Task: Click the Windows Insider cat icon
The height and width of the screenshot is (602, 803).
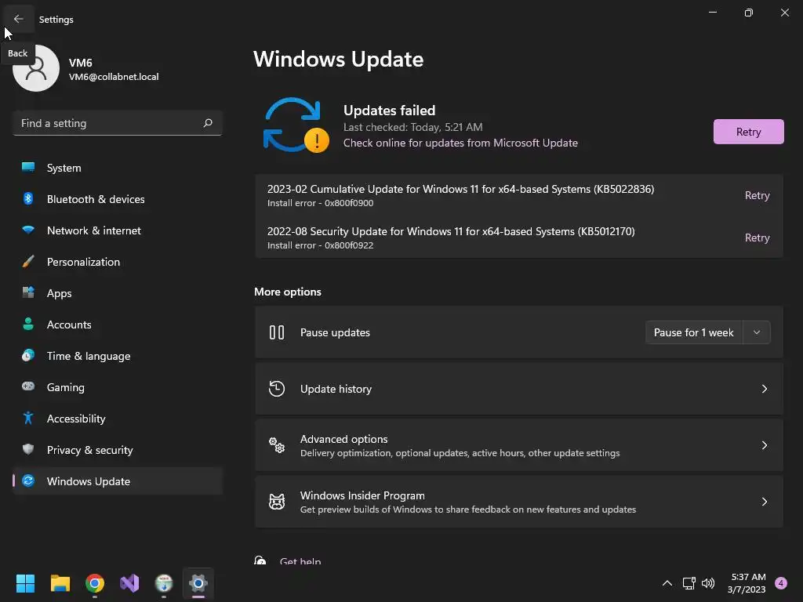Action: coord(277,501)
